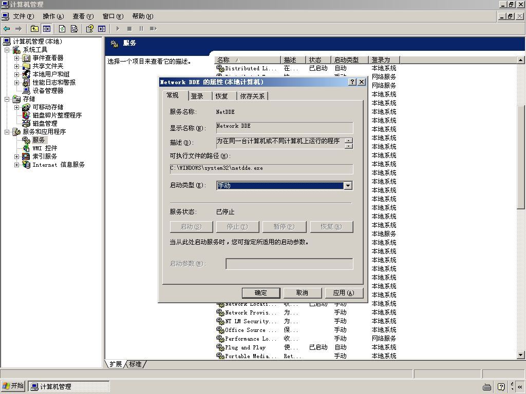Click the services list vertical scrollbar thumb
Image resolution: width=526 pixels, height=394 pixels.
(x=521, y=157)
